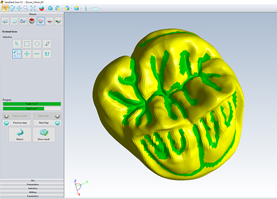Select the rotate view tool in toolbar
This screenshot has width=277, height=199.
[x=12, y=8]
